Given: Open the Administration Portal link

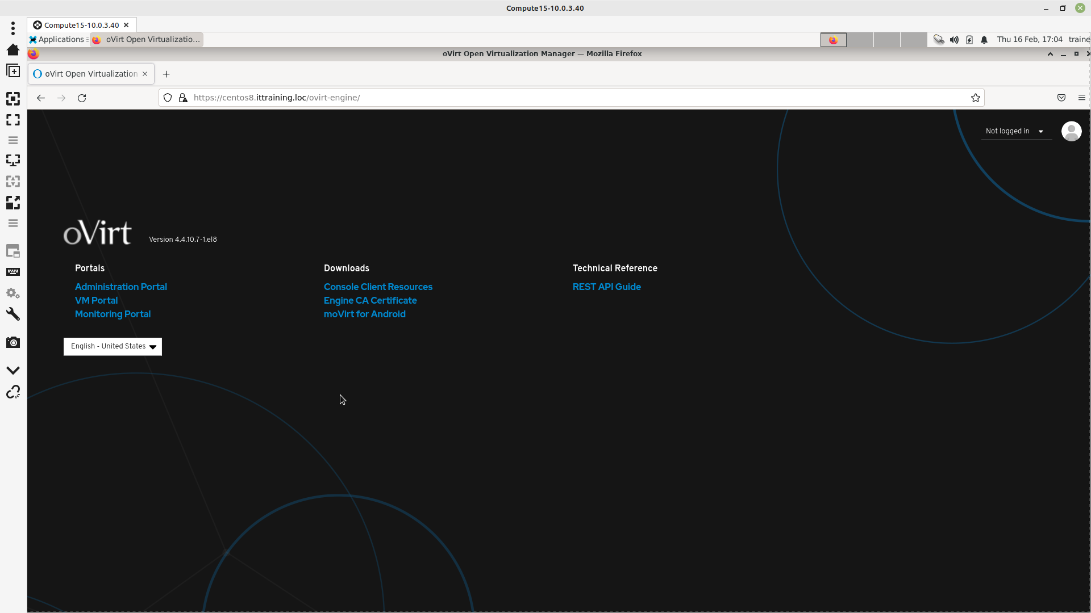Looking at the screenshot, I should [120, 287].
